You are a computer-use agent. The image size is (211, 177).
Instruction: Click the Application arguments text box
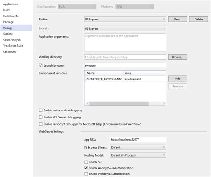[125, 43]
